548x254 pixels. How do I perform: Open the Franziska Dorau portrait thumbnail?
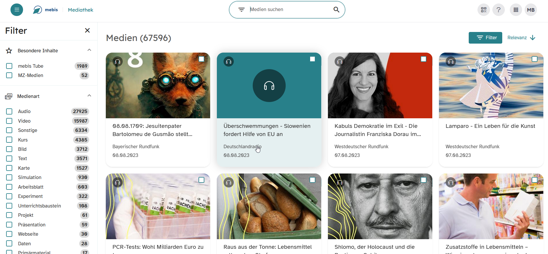pos(380,85)
